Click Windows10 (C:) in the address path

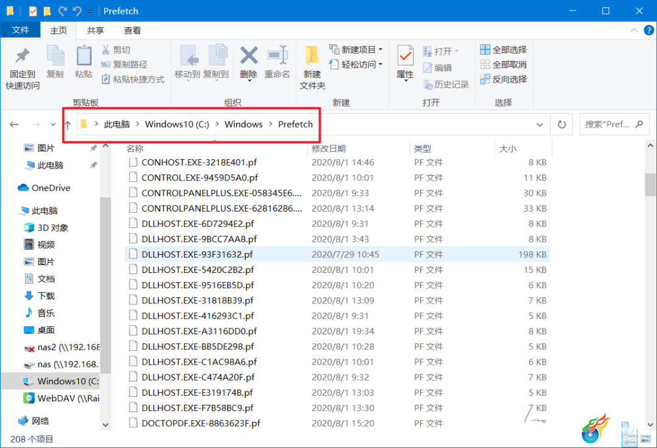pos(177,125)
